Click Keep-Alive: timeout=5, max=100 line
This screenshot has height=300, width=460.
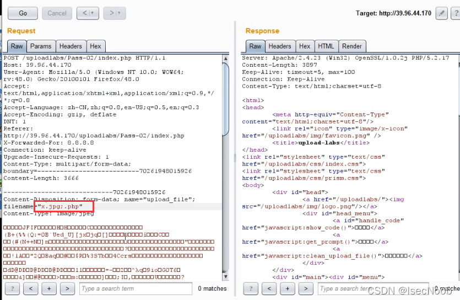click(299, 72)
